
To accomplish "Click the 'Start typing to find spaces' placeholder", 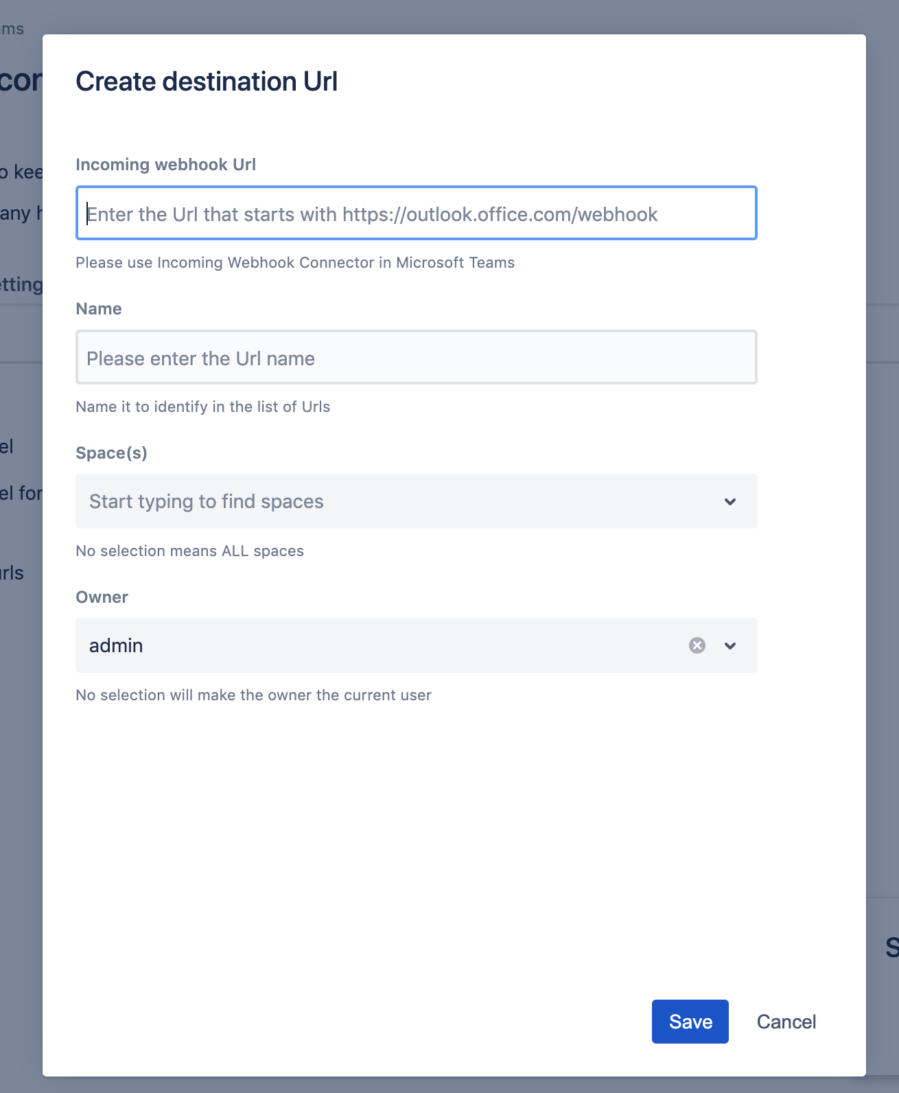I will [206, 501].
